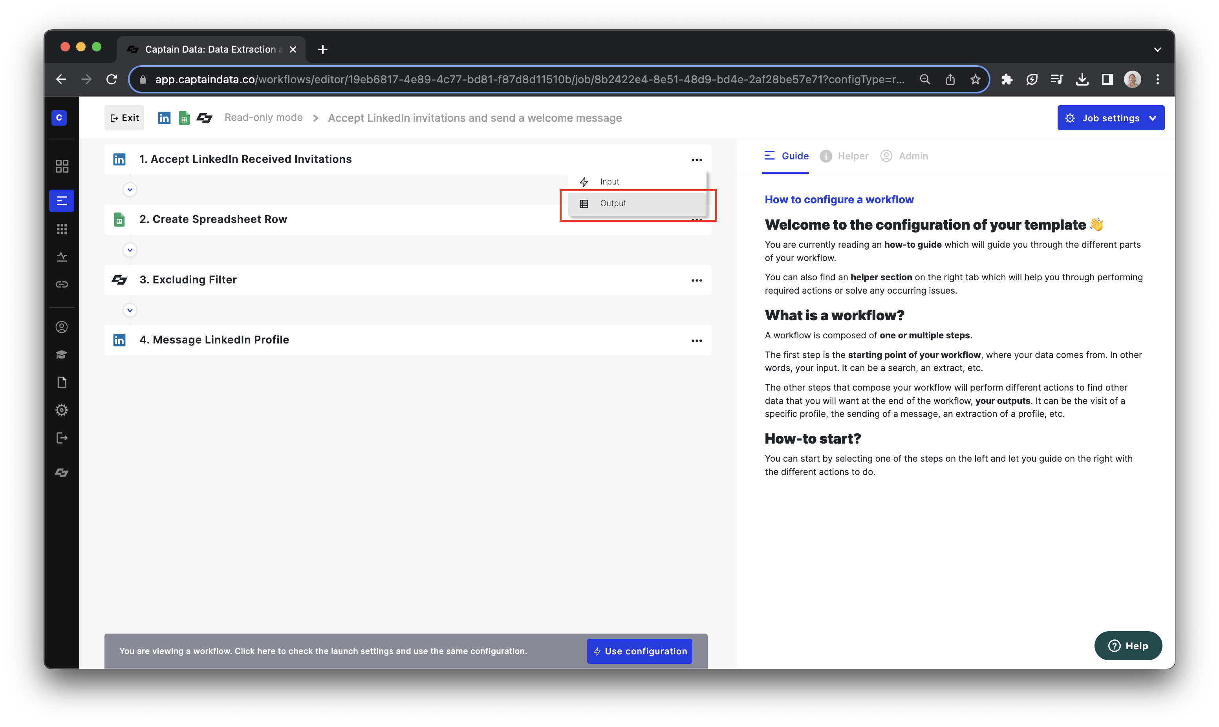Select the Captain Data browser tab
1219x727 pixels.
[x=211, y=49]
